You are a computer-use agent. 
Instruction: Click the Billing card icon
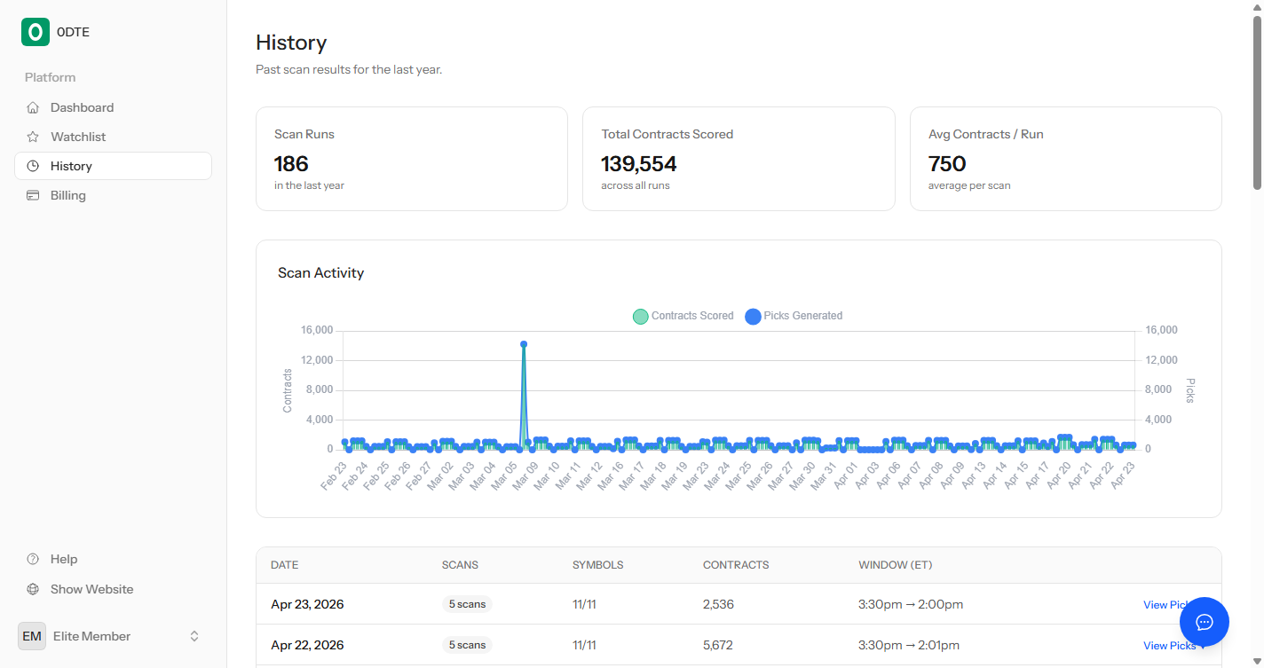[33, 195]
